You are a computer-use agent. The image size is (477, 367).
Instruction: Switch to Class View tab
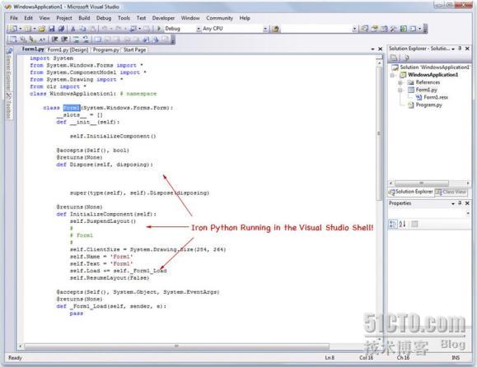[x=451, y=192]
